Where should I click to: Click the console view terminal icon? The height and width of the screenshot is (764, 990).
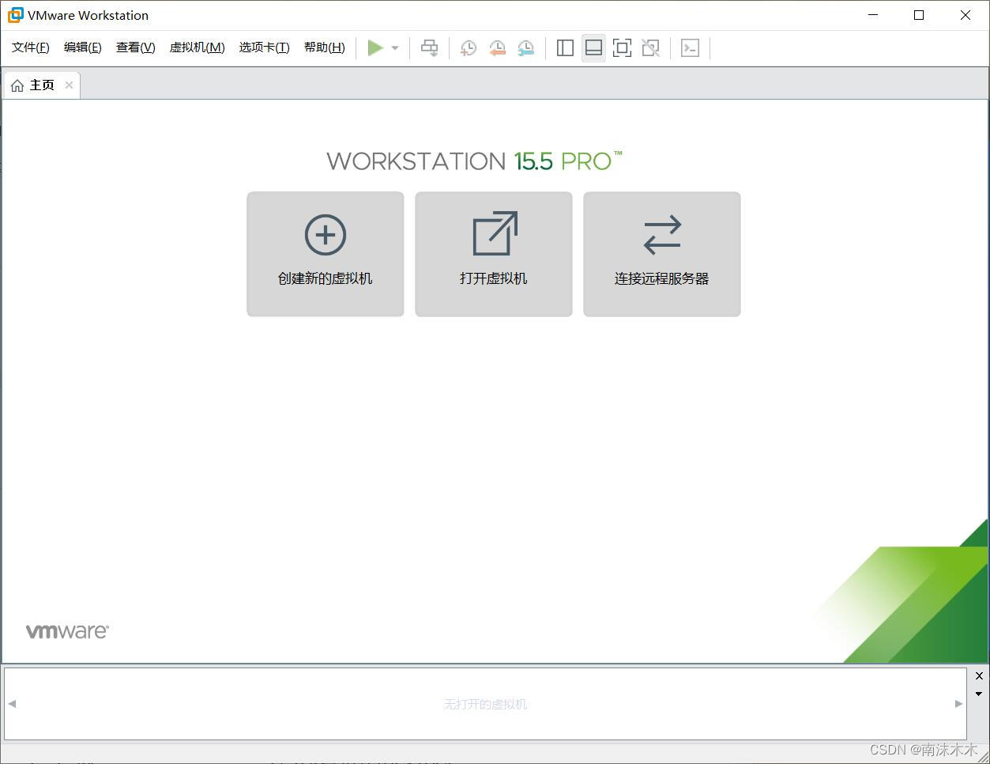pos(690,48)
